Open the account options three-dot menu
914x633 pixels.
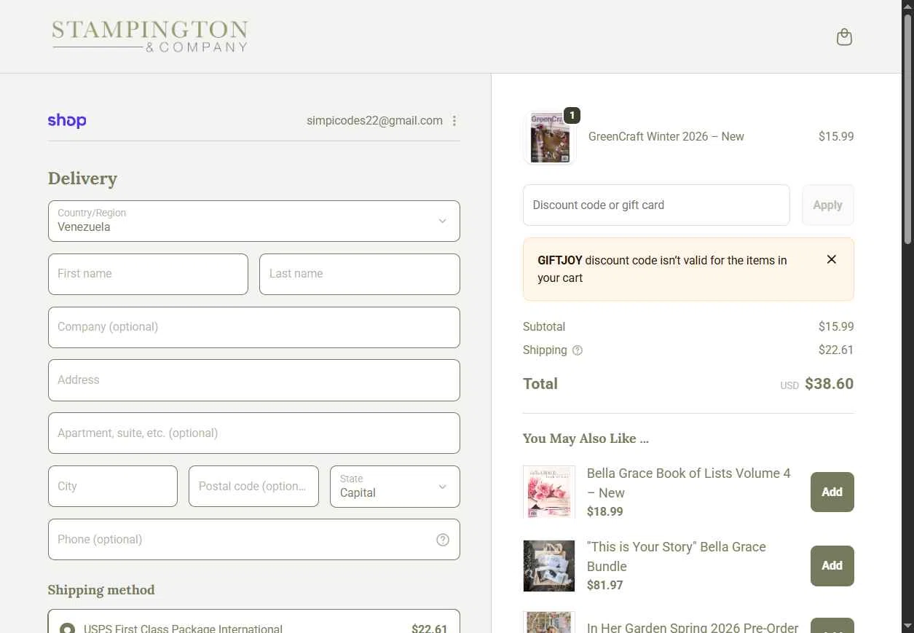pos(454,121)
